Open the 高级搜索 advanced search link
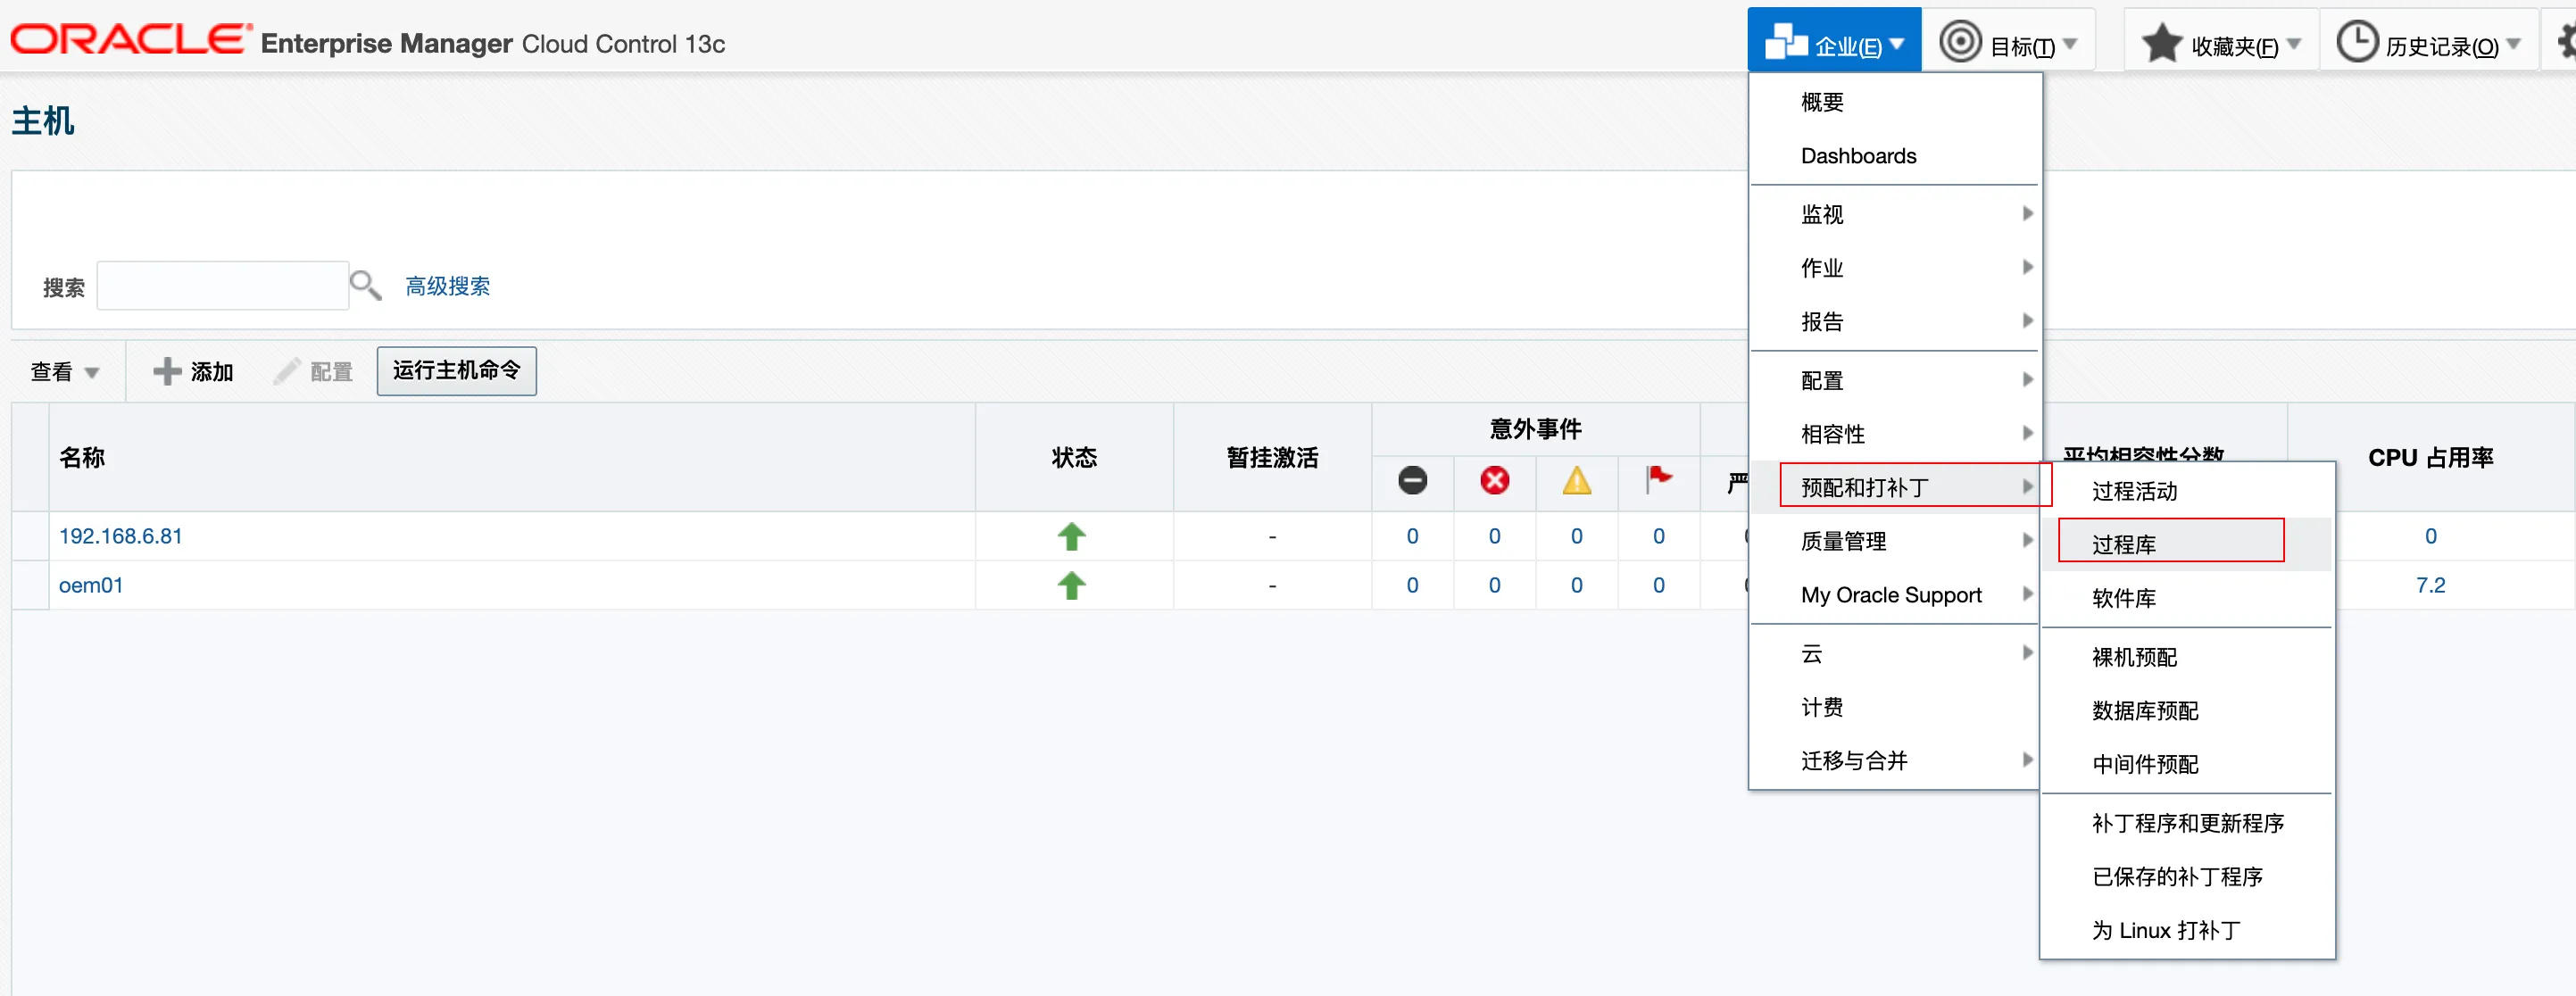This screenshot has width=2576, height=996. 447,286
